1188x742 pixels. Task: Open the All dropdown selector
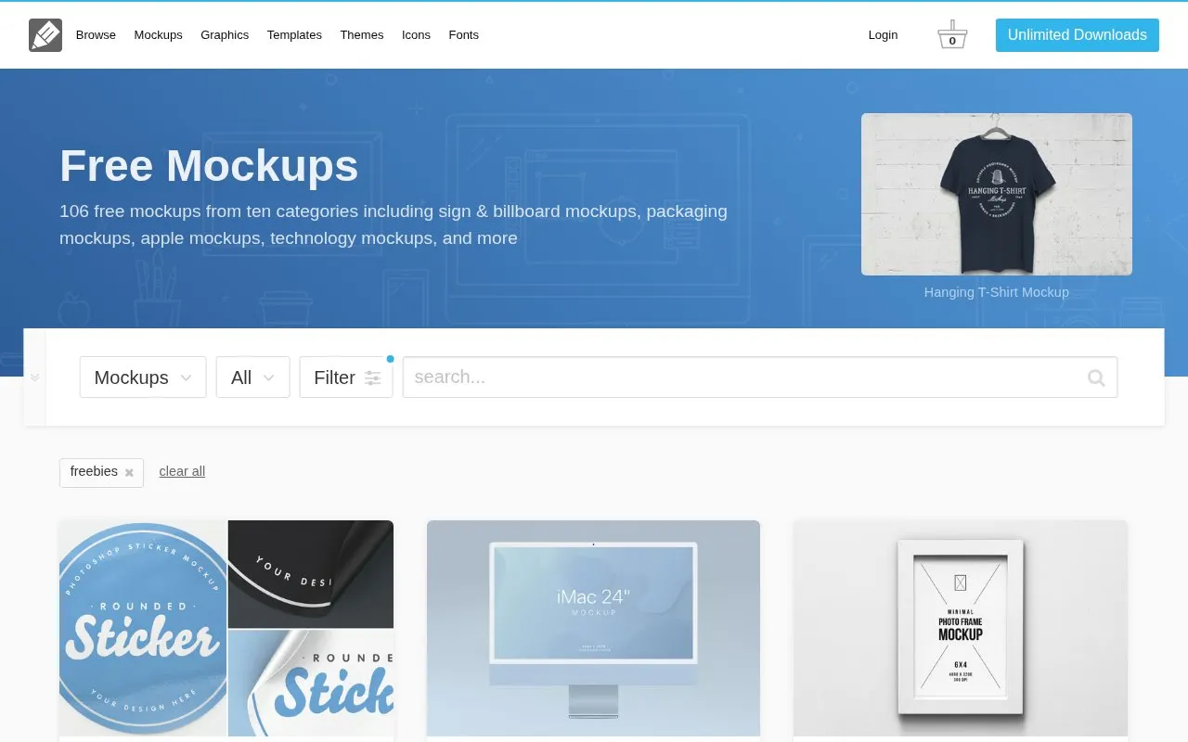coord(252,377)
